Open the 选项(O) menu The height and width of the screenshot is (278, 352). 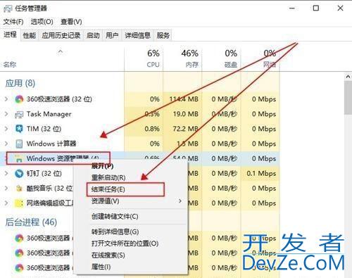pos(42,22)
